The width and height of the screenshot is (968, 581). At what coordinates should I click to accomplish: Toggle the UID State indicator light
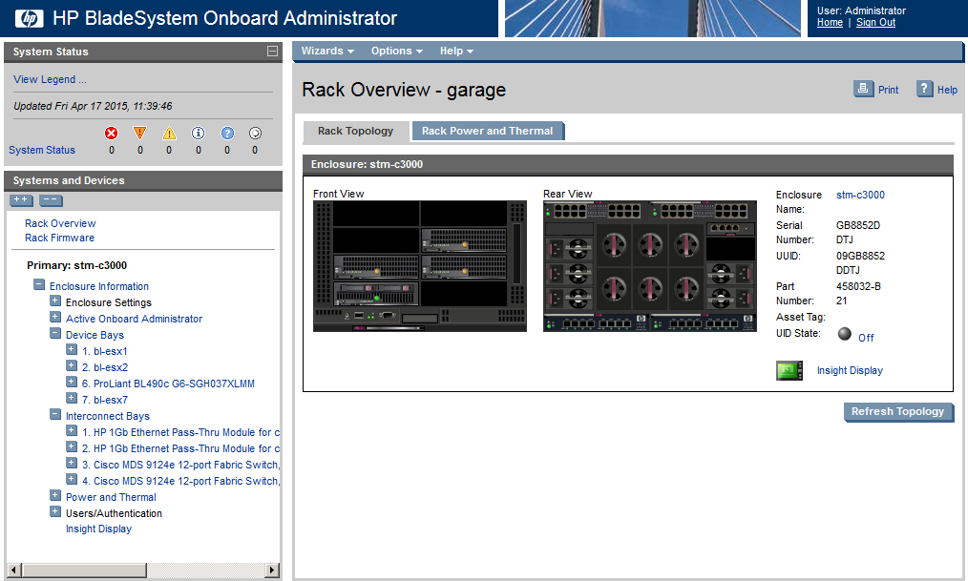coord(845,334)
